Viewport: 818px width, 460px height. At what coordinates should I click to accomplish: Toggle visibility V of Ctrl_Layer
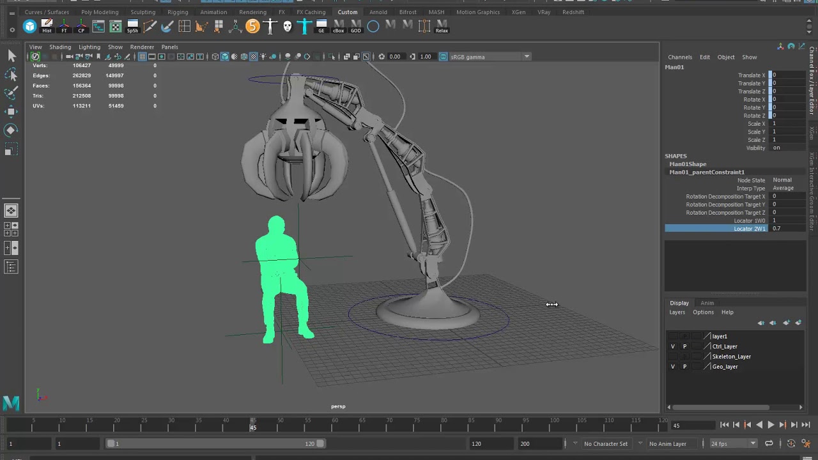(672, 346)
